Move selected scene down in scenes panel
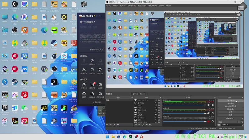 coord(118,125)
